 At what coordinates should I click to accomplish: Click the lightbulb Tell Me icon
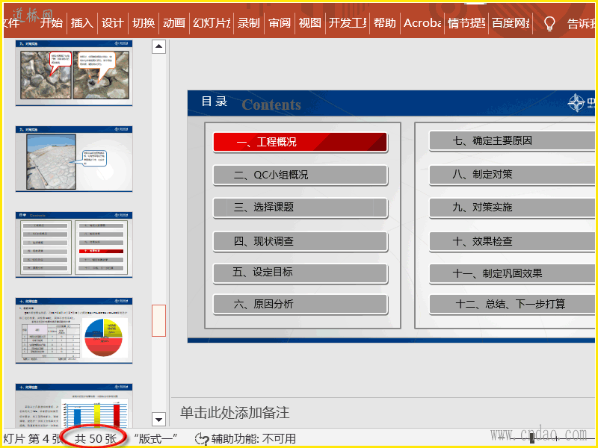[x=549, y=24]
